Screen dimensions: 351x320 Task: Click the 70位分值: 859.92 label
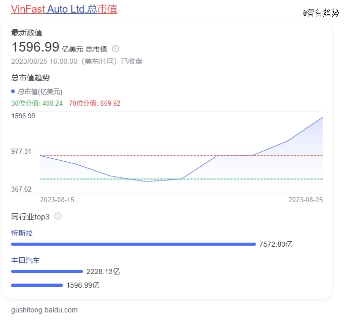tap(95, 103)
